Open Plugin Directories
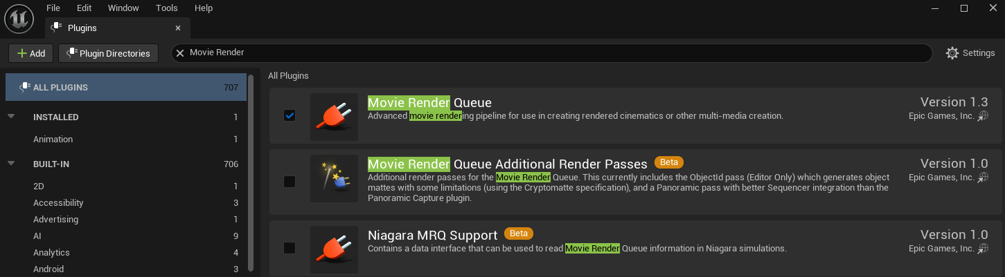1005x277 pixels. pos(108,53)
